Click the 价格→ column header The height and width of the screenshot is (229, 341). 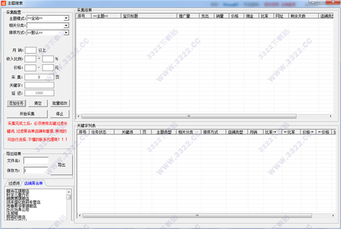pyautogui.click(x=309, y=132)
